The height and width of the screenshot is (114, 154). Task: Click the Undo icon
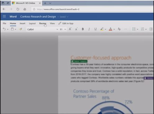coord(4,29)
